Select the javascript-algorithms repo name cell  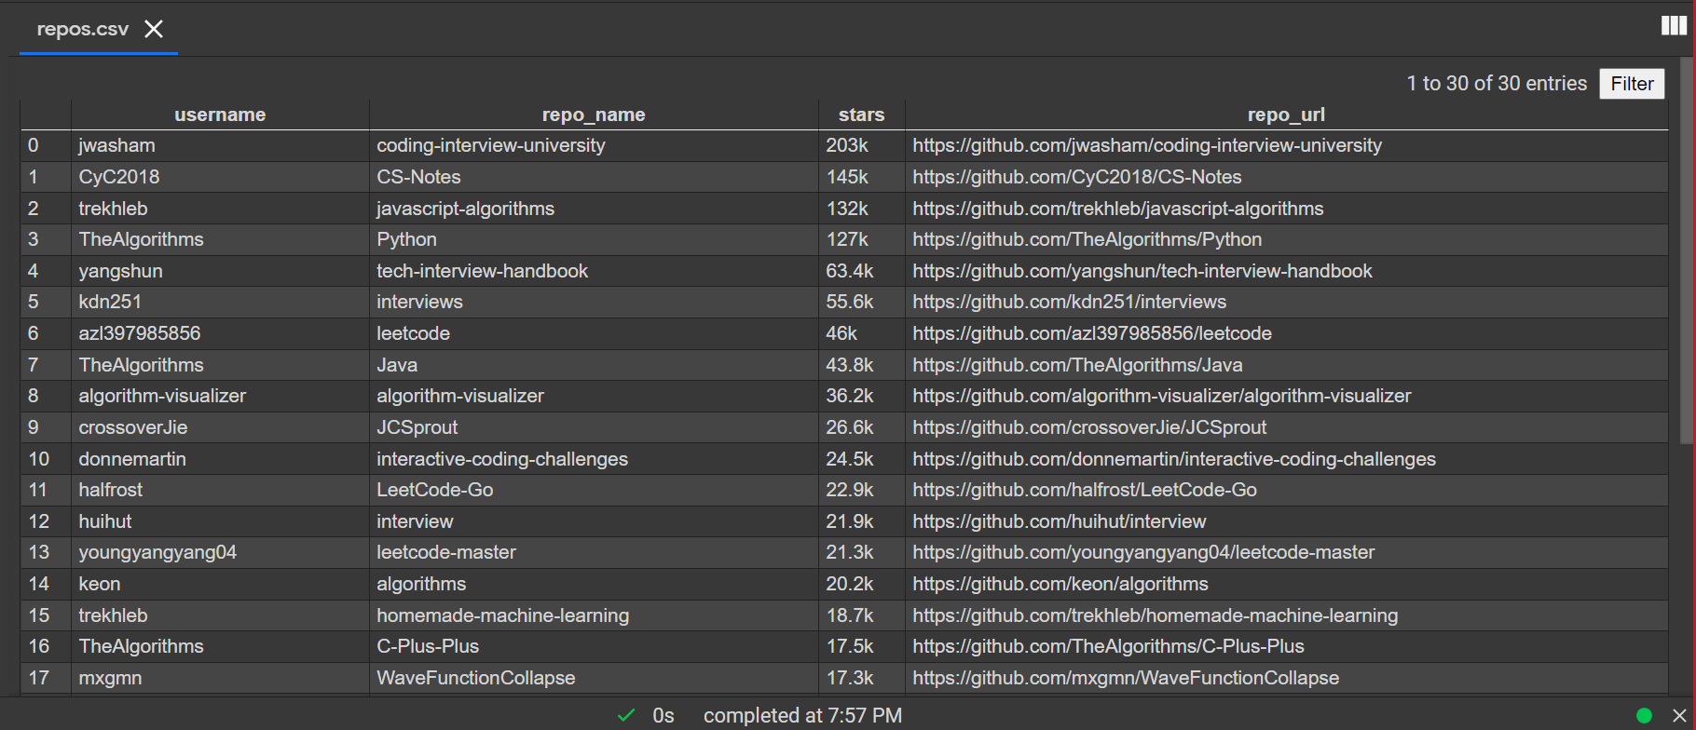pos(594,209)
